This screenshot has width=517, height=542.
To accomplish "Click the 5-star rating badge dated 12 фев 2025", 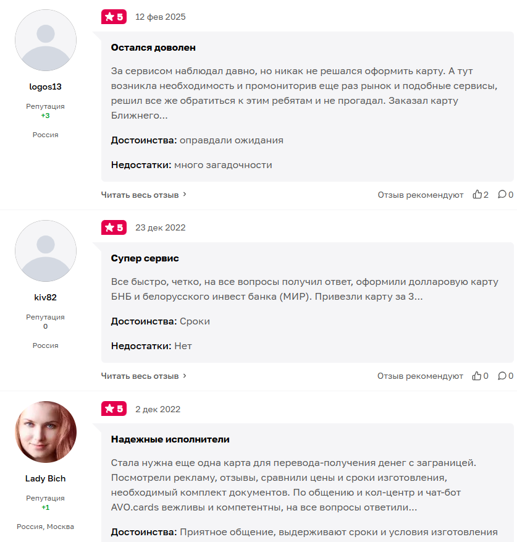I will [x=114, y=17].
